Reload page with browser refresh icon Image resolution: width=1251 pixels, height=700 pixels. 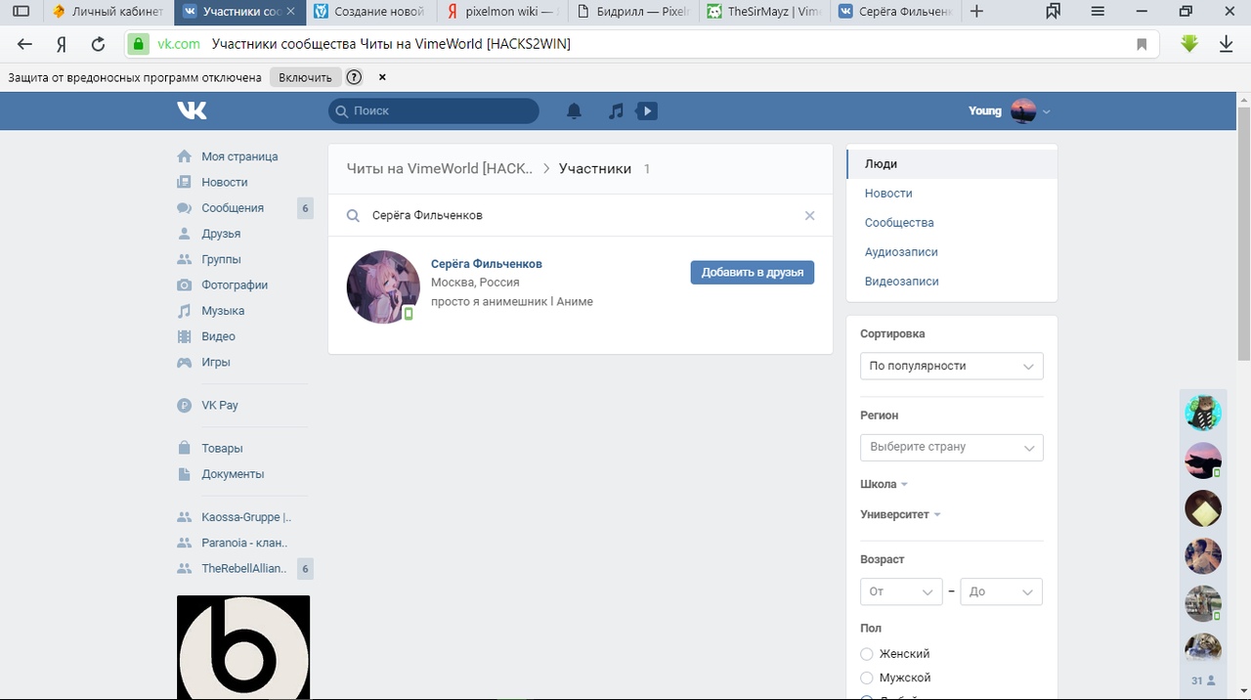98,44
